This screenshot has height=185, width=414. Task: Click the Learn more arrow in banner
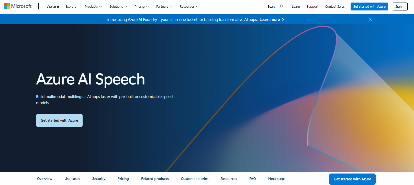coord(283,20)
